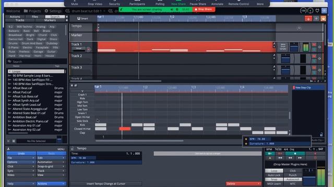Click the plug icon in the top bar

[317, 10]
